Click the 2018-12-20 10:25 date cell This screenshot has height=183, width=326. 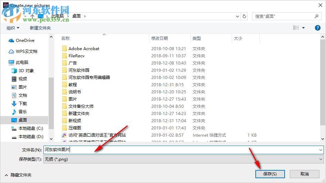click(x=169, y=92)
